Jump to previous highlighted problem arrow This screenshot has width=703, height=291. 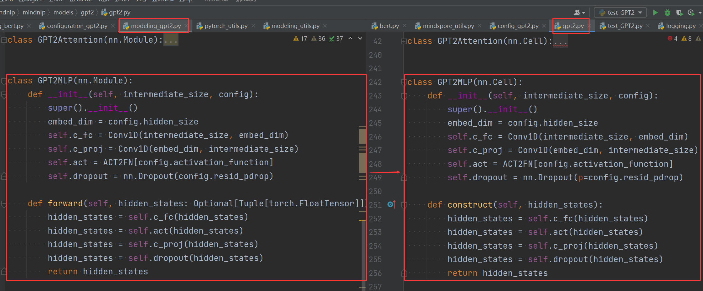(350, 39)
